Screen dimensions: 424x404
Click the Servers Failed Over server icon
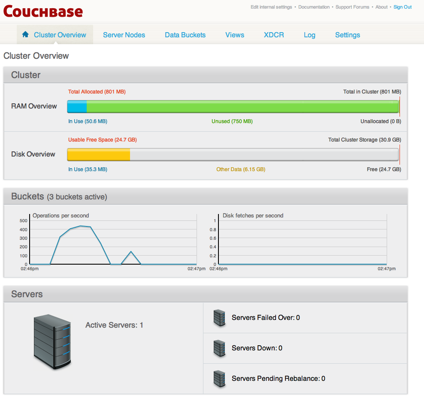[219, 318]
